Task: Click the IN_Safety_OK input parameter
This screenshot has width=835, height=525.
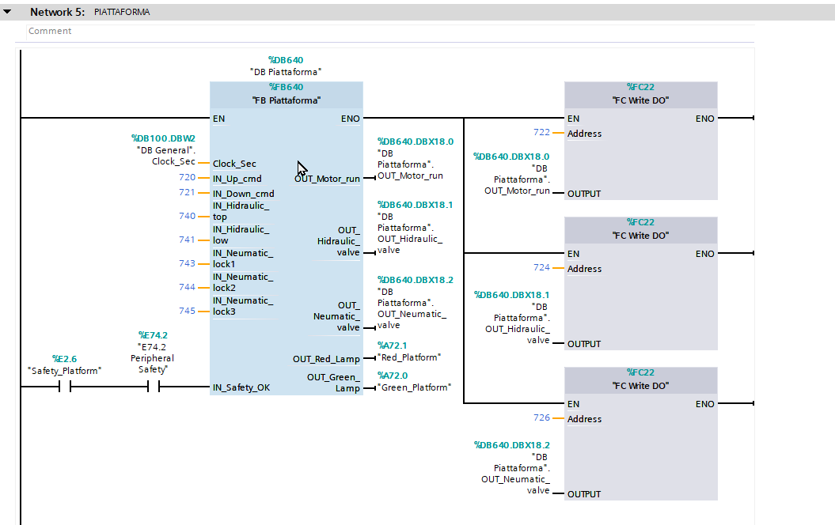Action: coord(241,387)
